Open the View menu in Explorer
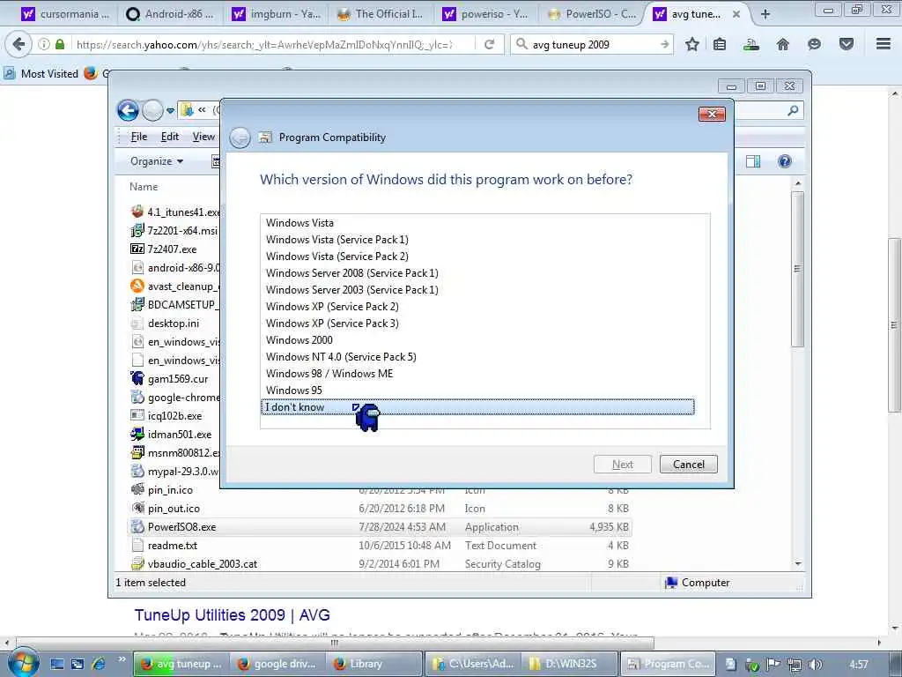The width and height of the screenshot is (902, 677). pyautogui.click(x=203, y=137)
